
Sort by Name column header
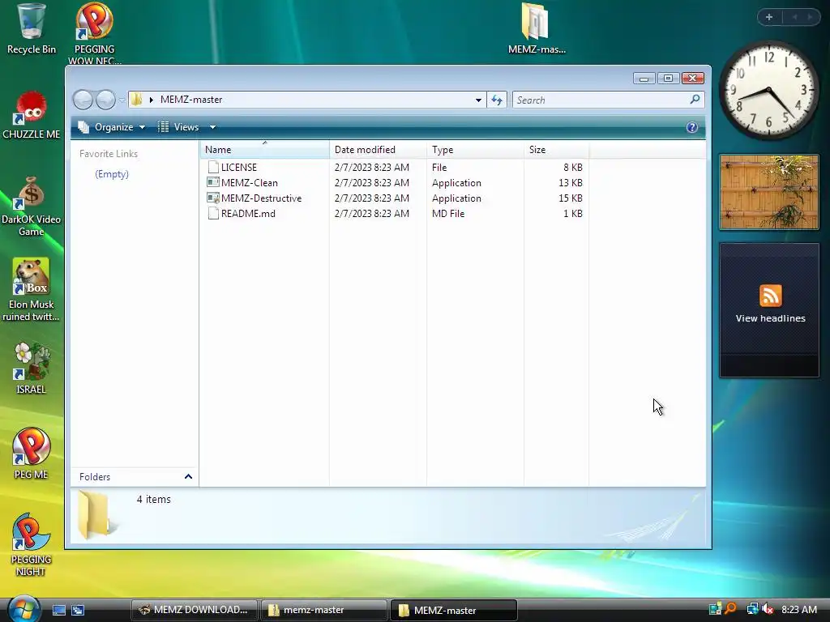pos(265,150)
